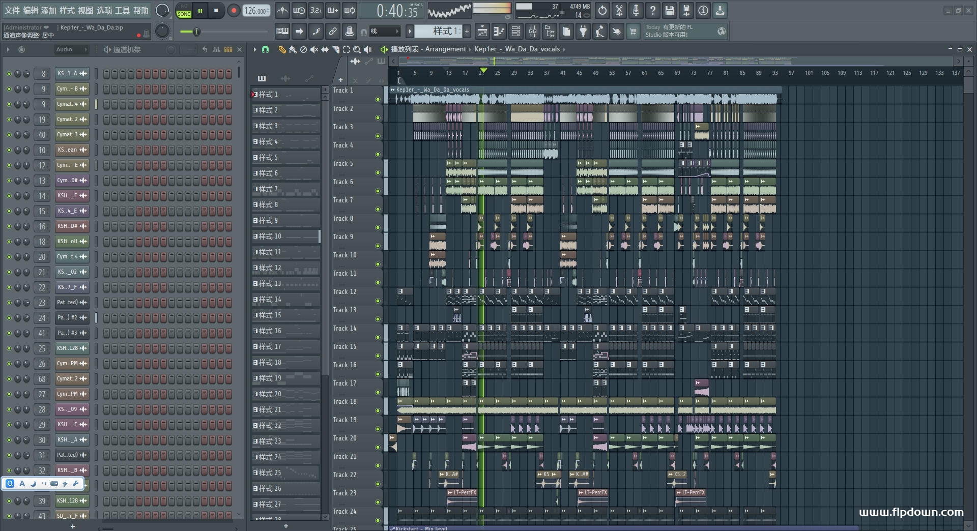Click the save project floppy disk icon
977x531 pixels.
pyautogui.click(x=670, y=10)
